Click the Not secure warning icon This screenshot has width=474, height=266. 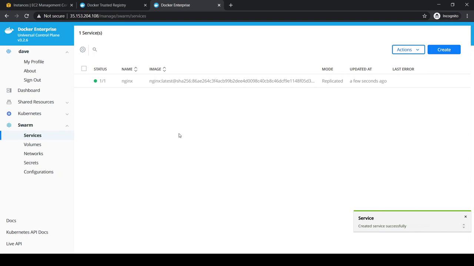tap(39, 16)
